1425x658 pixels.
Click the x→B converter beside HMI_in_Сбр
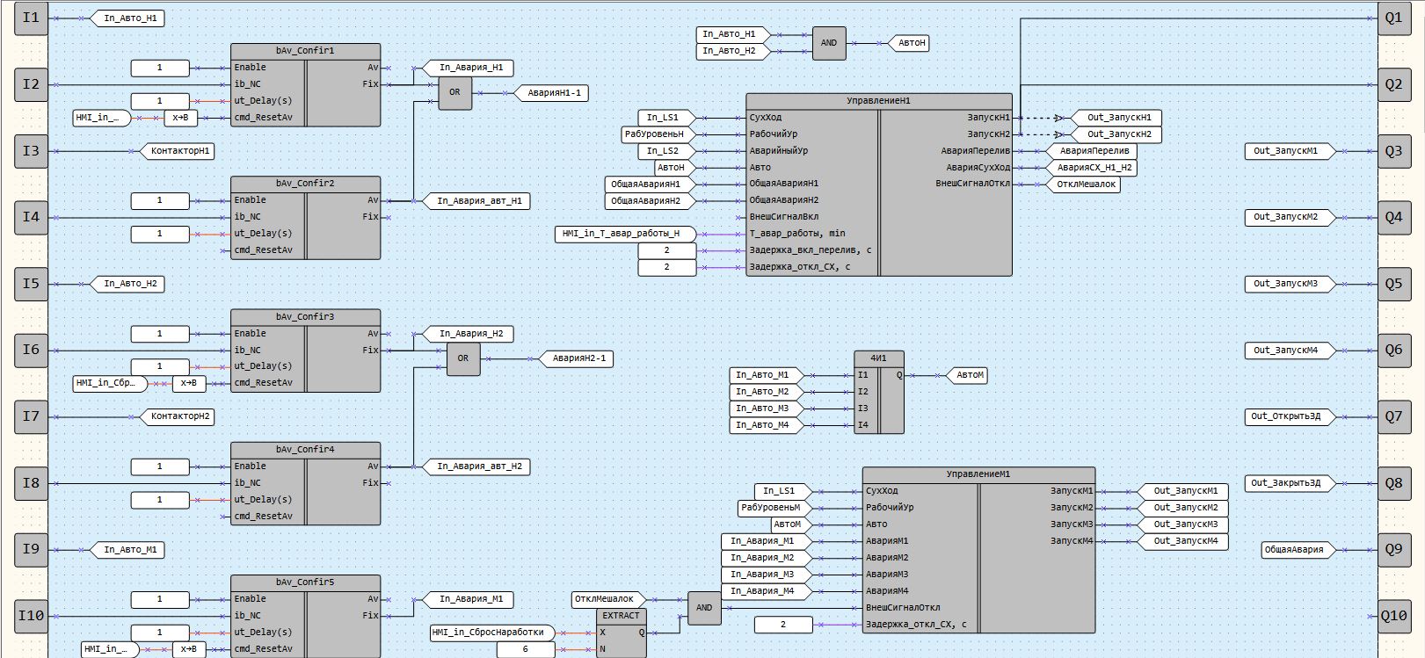188,383
